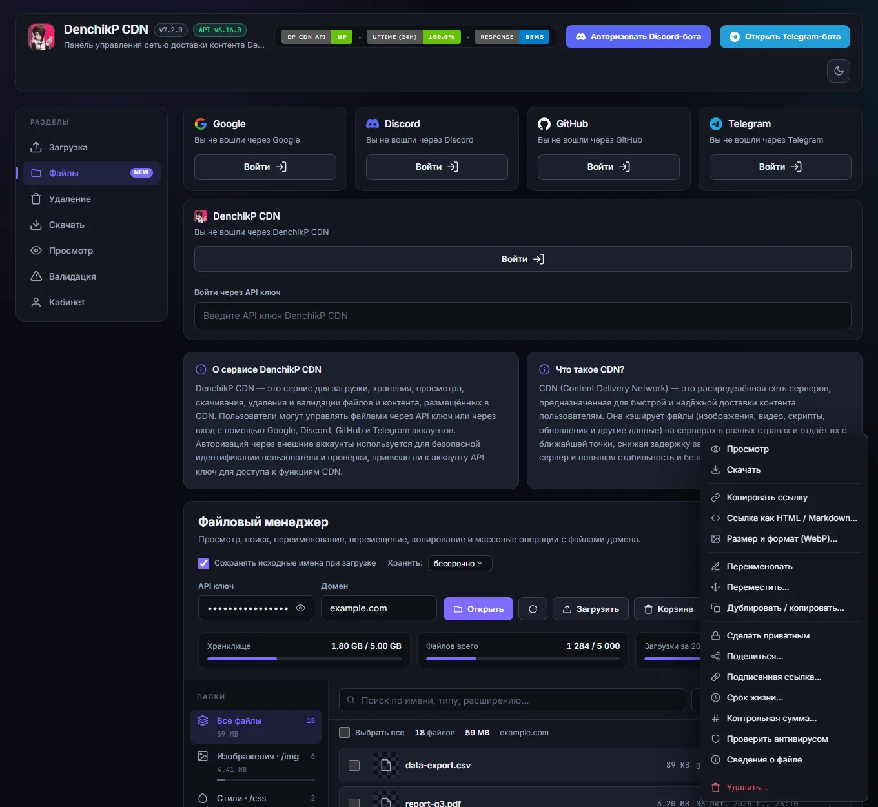Click the API v6.16.0 version badge
The height and width of the screenshot is (807, 878).
click(219, 30)
